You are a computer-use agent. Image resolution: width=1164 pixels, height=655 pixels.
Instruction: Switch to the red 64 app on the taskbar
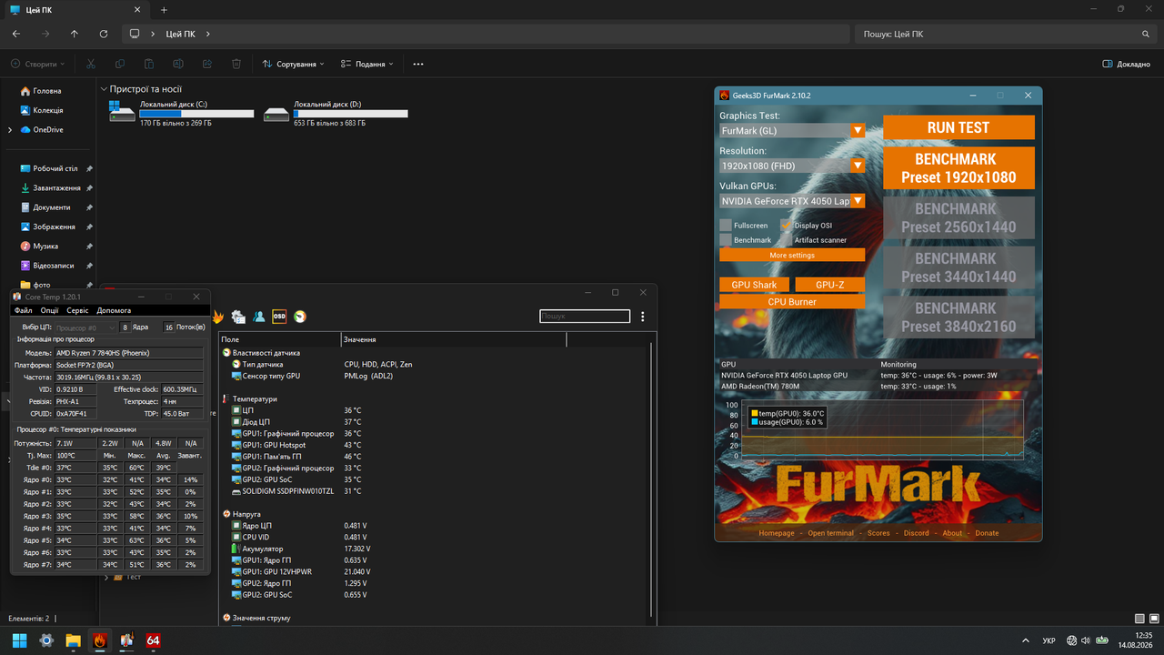pos(154,640)
